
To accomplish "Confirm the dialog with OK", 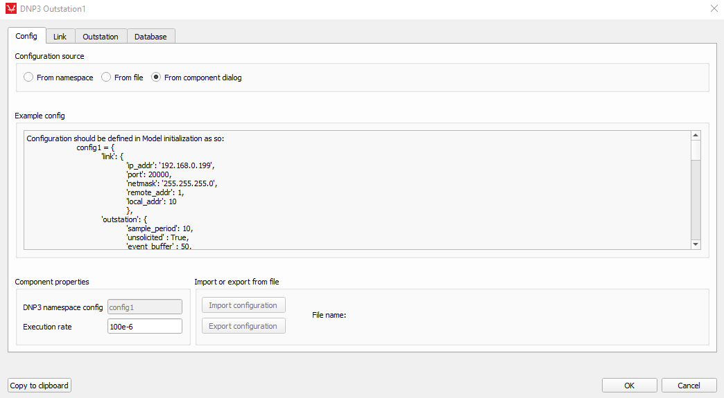I will [629, 386].
